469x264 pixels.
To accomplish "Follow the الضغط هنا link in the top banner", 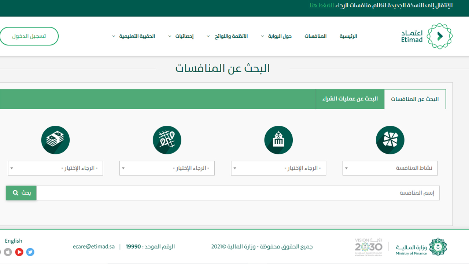I will point(322,5).
